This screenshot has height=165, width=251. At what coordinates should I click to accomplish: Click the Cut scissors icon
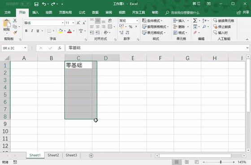(15, 21)
